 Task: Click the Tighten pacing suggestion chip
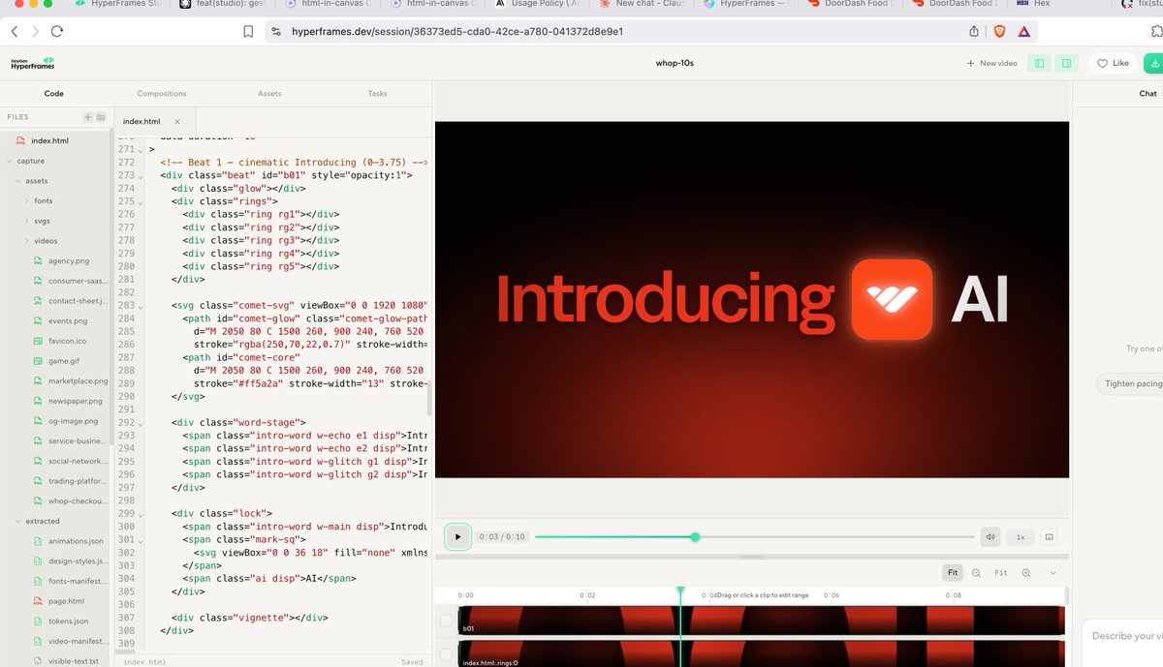pyautogui.click(x=1132, y=383)
